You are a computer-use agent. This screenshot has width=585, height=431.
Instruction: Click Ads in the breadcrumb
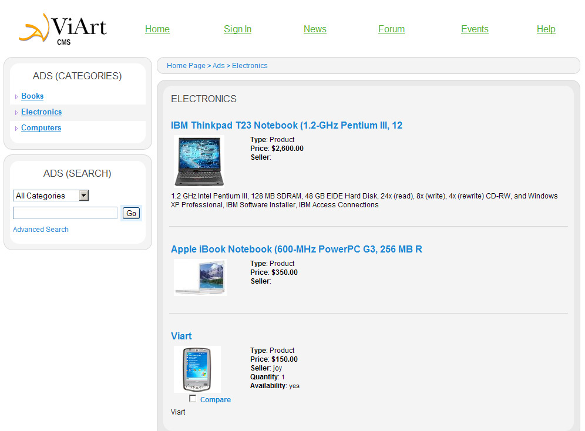pos(218,66)
